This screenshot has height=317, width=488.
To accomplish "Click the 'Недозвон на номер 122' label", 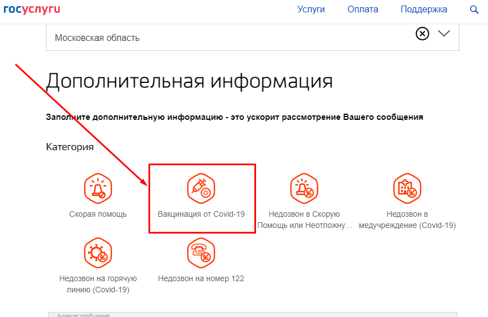I will [x=201, y=278].
